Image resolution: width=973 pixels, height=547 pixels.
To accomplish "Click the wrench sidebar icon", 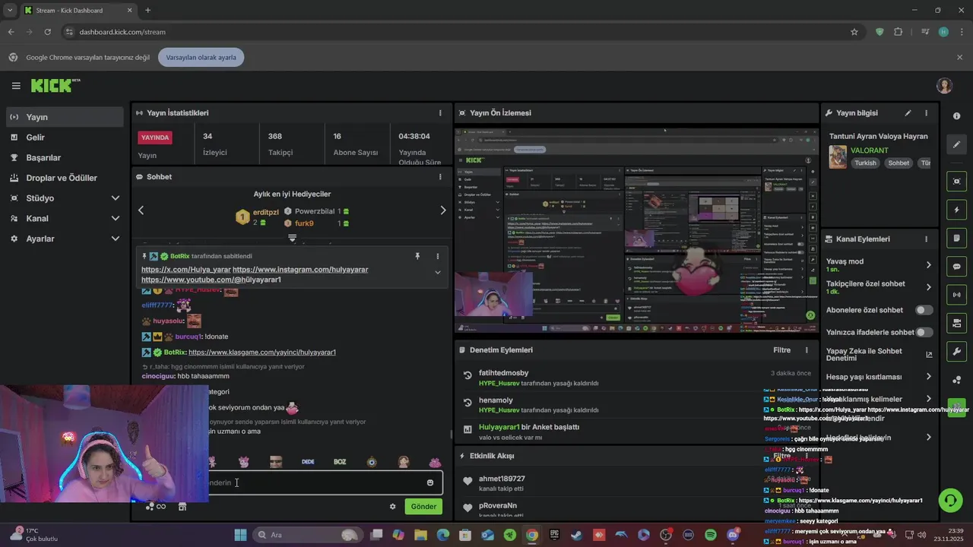I will (x=956, y=352).
